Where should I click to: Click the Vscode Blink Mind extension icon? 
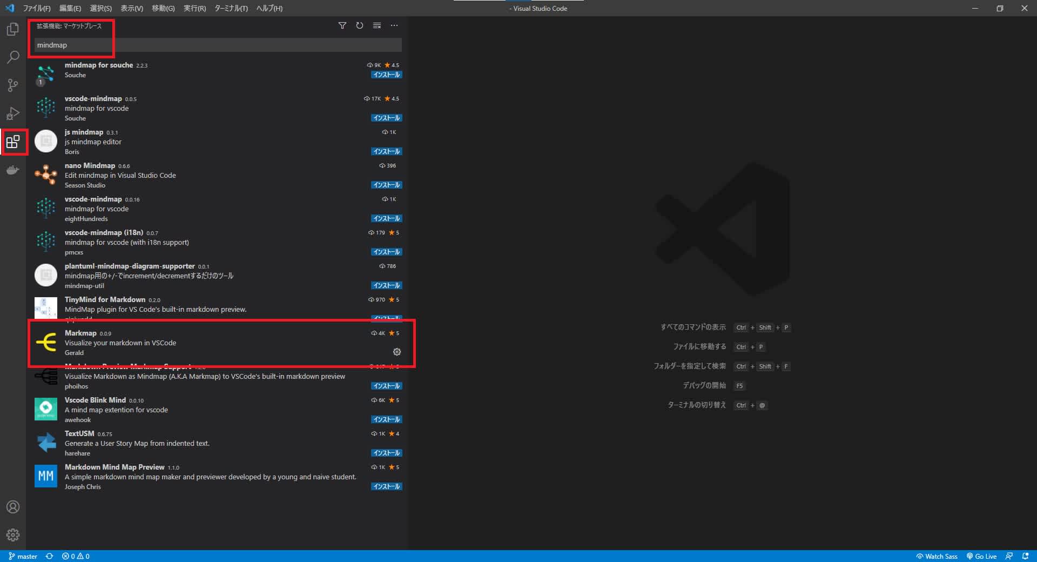pos(46,409)
